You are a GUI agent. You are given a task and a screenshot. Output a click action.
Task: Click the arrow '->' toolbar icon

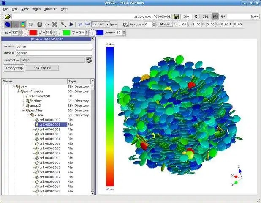[x=47, y=25]
